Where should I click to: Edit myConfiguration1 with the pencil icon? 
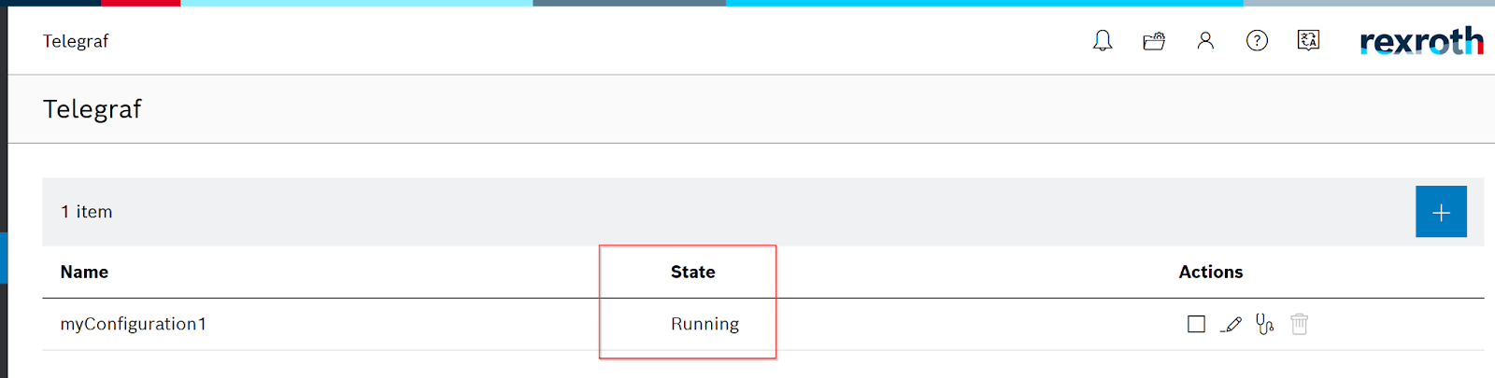click(x=1232, y=324)
